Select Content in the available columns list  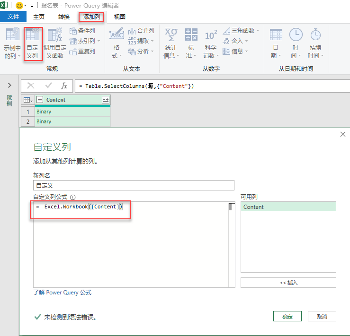coord(288,207)
